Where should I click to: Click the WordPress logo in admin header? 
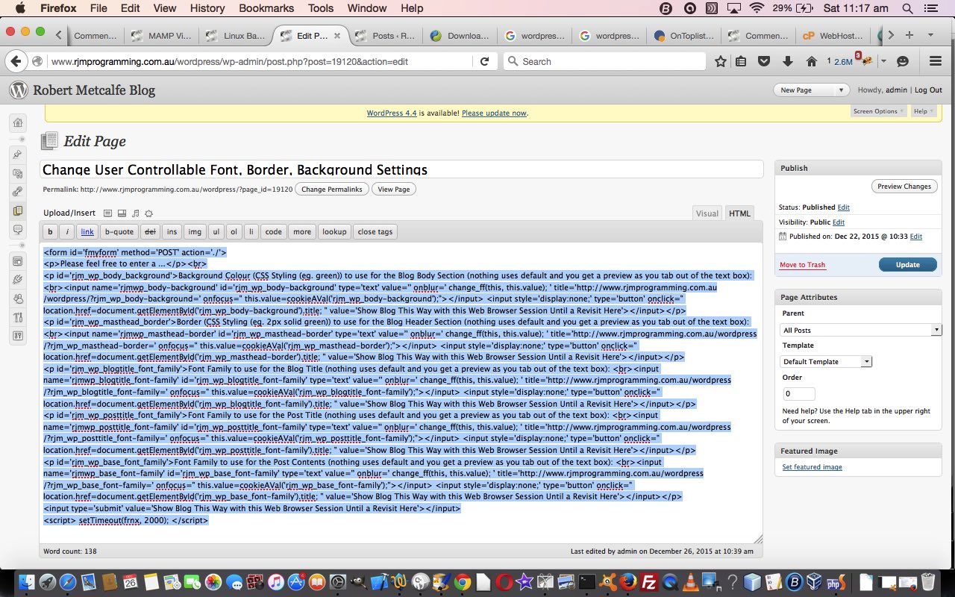[x=18, y=90]
